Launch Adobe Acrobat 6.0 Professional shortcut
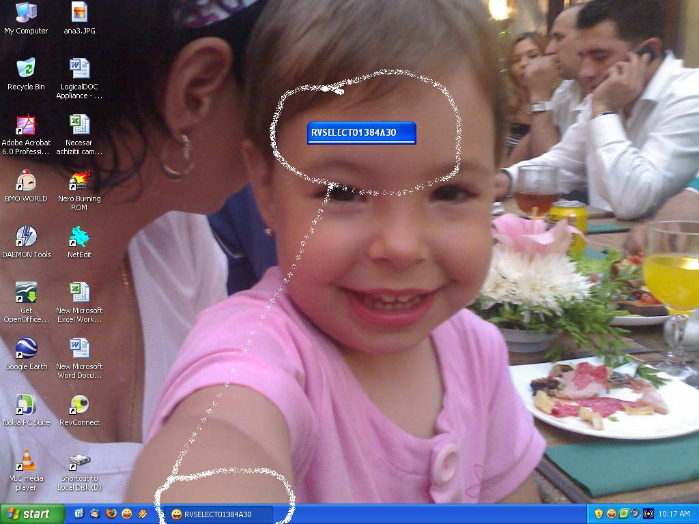 (x=26, y=126)
